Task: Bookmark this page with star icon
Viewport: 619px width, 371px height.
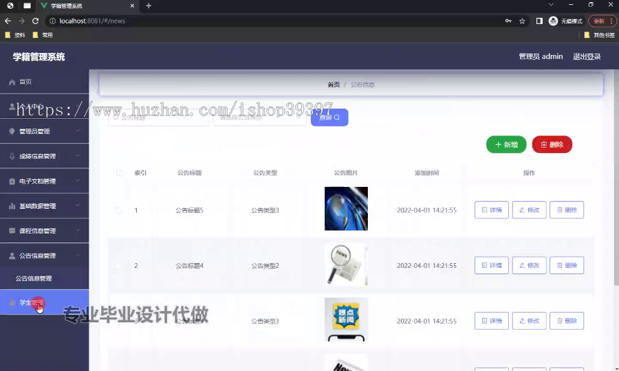Action: click(x=522, y=21)
